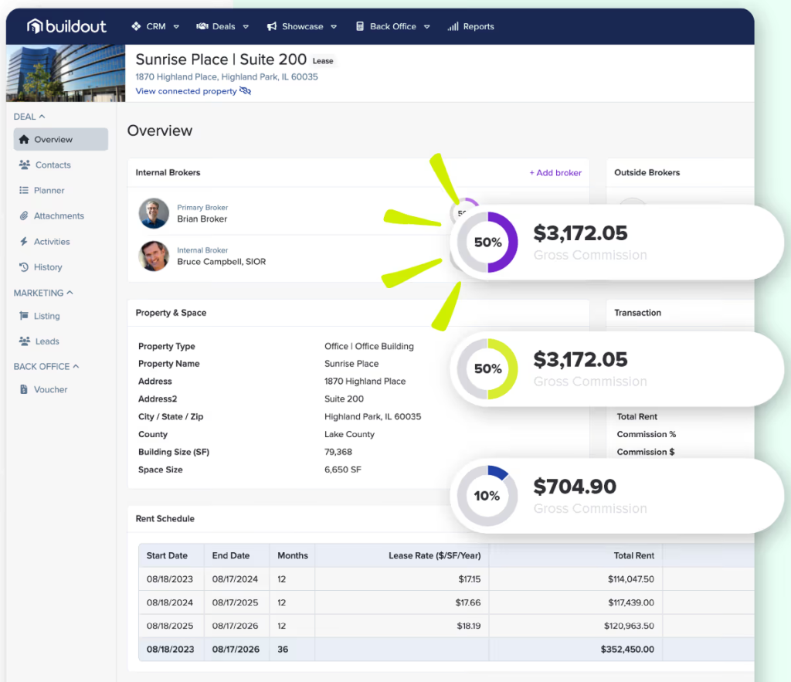This screenshot has height=682, width=791.
Task: Click the purple 50% commission donut
Action: [x=487, y=242]
